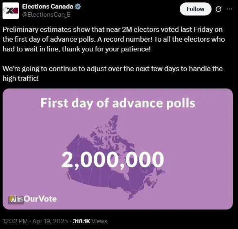
Task: Select the 2,000,000 figure in the graphic
Action: [112, 160]
